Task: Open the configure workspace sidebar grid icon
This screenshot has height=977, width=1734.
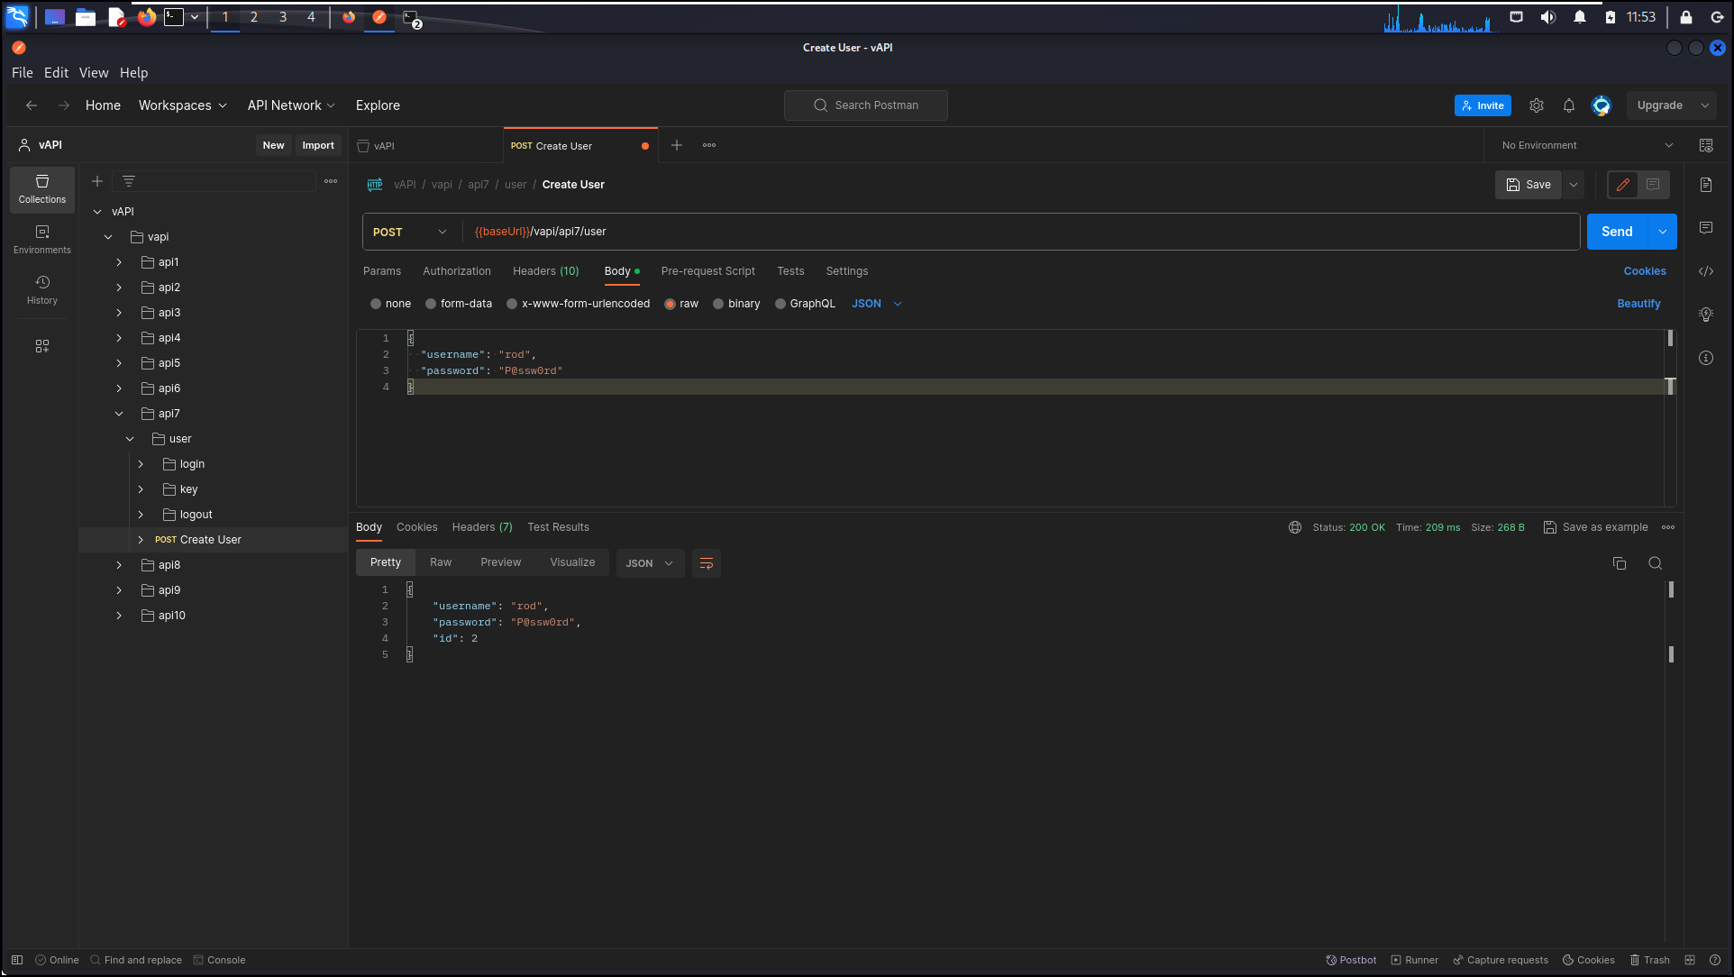Action: coord(42,346)
